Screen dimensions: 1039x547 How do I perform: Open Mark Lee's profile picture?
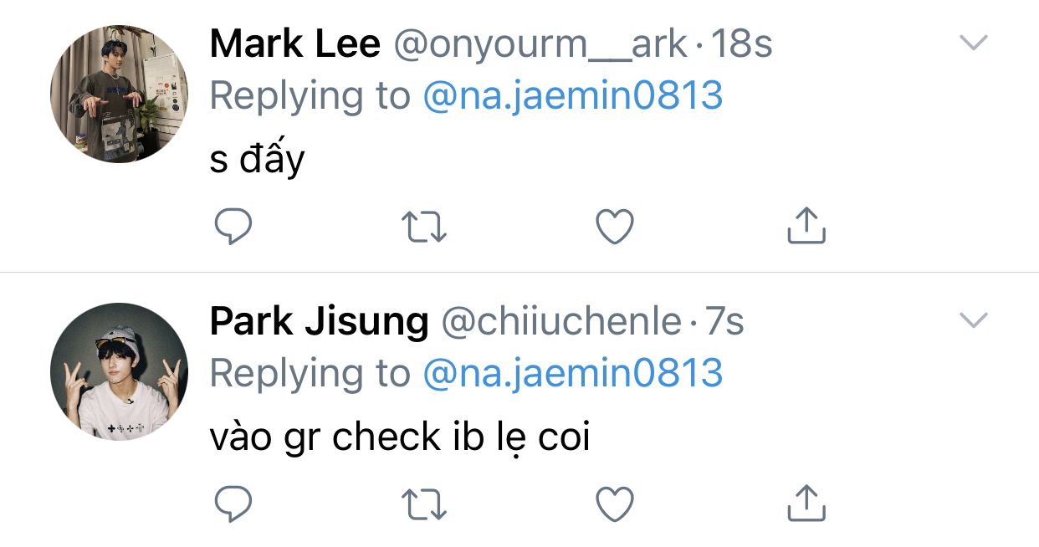119,94
